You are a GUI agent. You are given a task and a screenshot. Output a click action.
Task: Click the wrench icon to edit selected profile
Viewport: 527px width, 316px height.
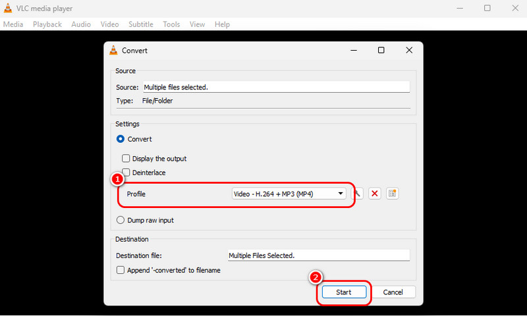(x=358, y=194)
